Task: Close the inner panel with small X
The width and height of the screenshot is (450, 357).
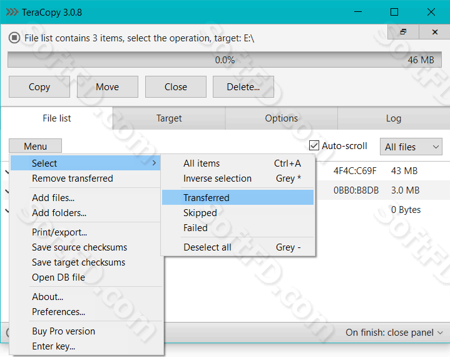Action: [435, 31]
